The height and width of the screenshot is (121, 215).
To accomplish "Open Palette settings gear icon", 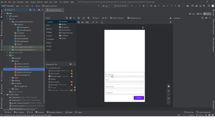I will (71, 18).
